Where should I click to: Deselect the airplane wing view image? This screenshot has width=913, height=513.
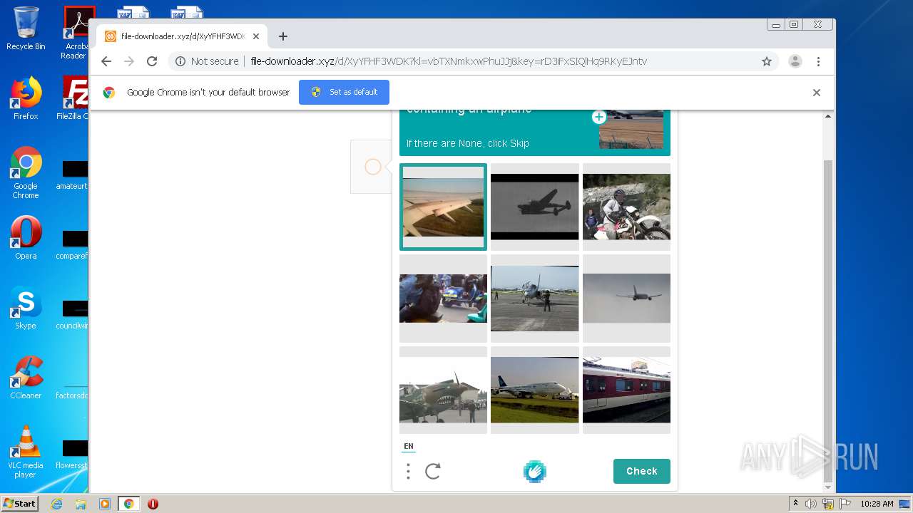click(x=443, y=207)
